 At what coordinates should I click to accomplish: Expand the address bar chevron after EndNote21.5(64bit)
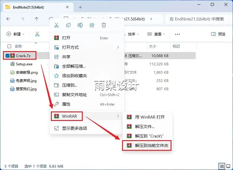tap(151, 19)
